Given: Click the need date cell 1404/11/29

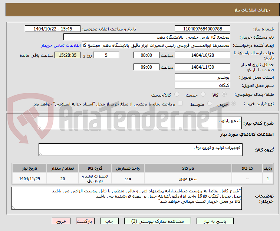Looking at the screenshot, I should pos(29,178).
